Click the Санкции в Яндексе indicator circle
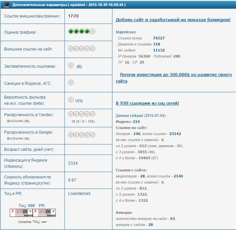 71,83
